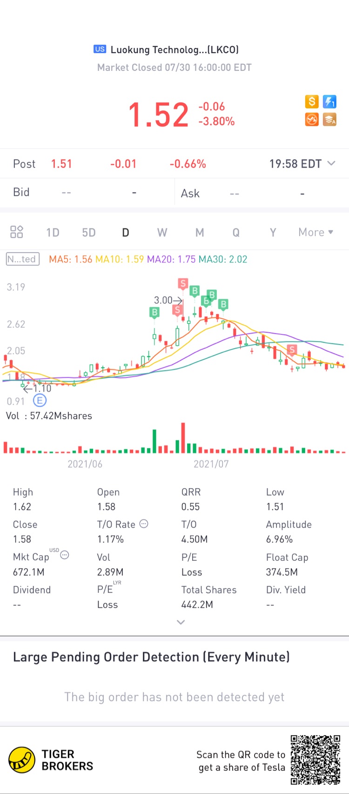Tap the info icon beside Mkt Cap
Screen dimensions: 349x794
pyautogui.click(x=65, y=555)
